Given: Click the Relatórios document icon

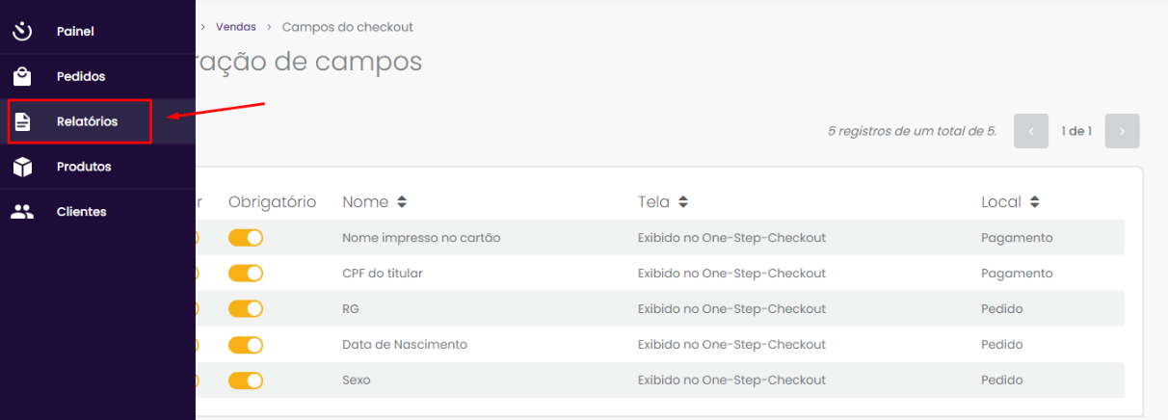Looking at the screenshot, I should click(22, 121).
